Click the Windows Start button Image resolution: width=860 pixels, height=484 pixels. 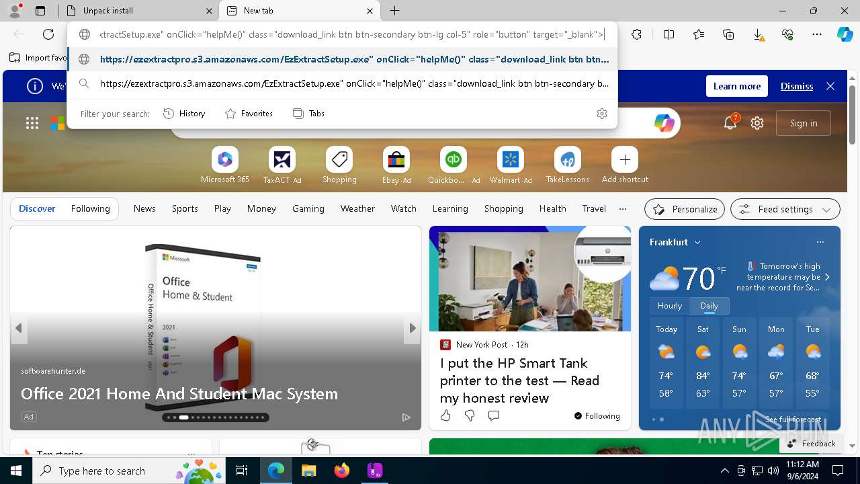(16, 471)
